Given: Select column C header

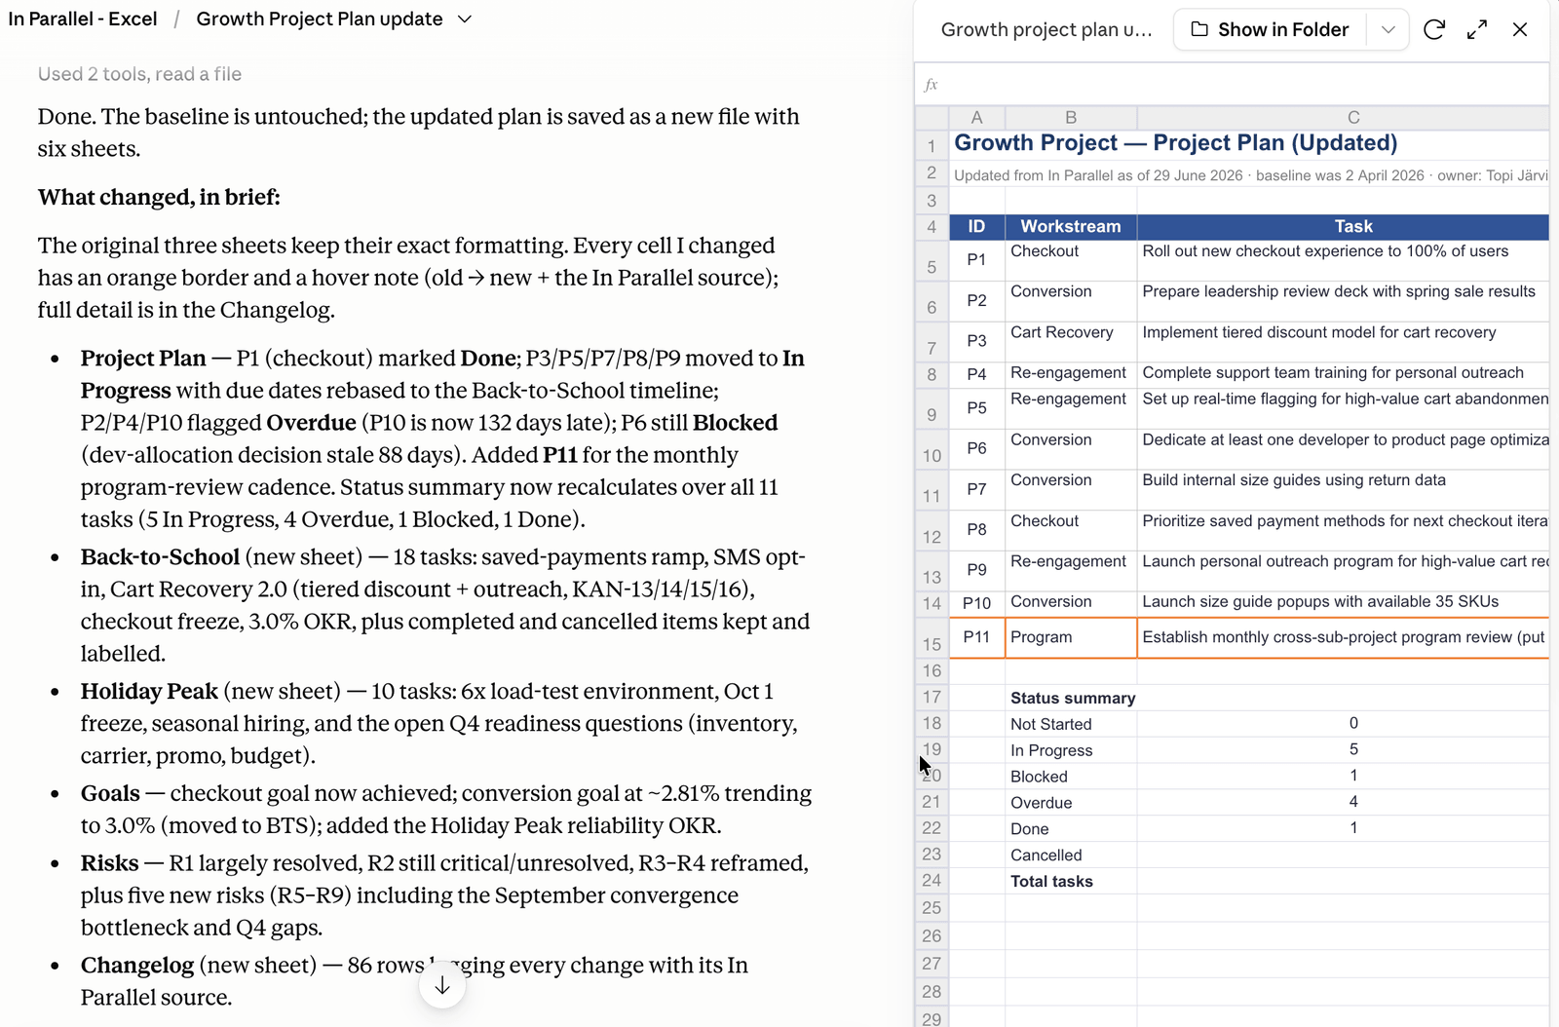Looking at the screenshot, I should click(x=1353, y=118).
